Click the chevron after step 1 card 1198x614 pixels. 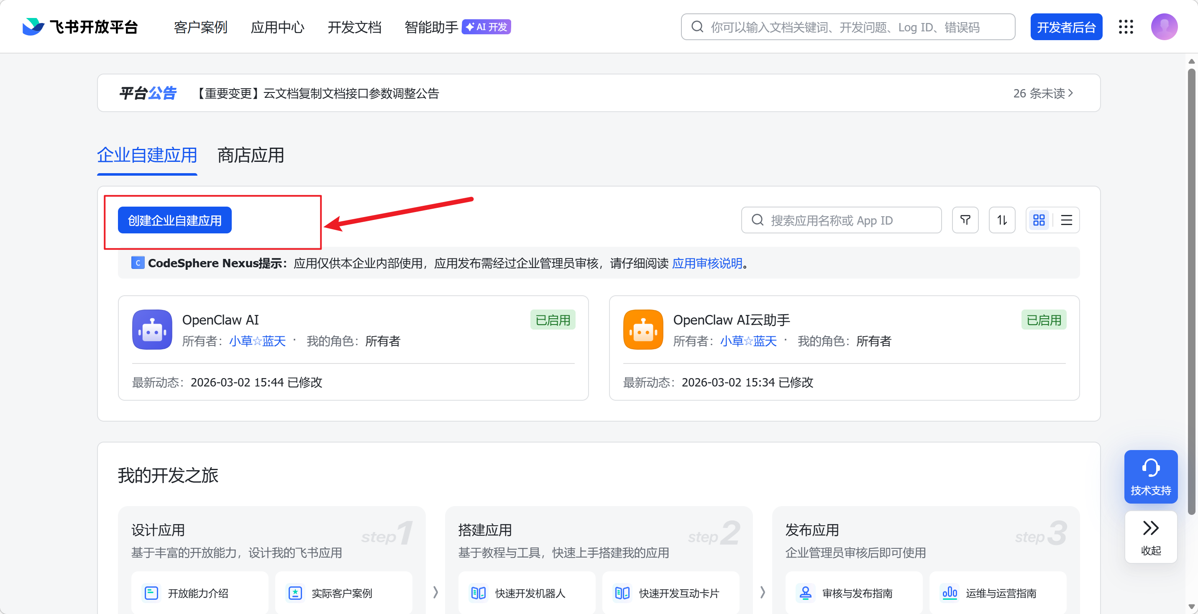[x=435, y=592]
